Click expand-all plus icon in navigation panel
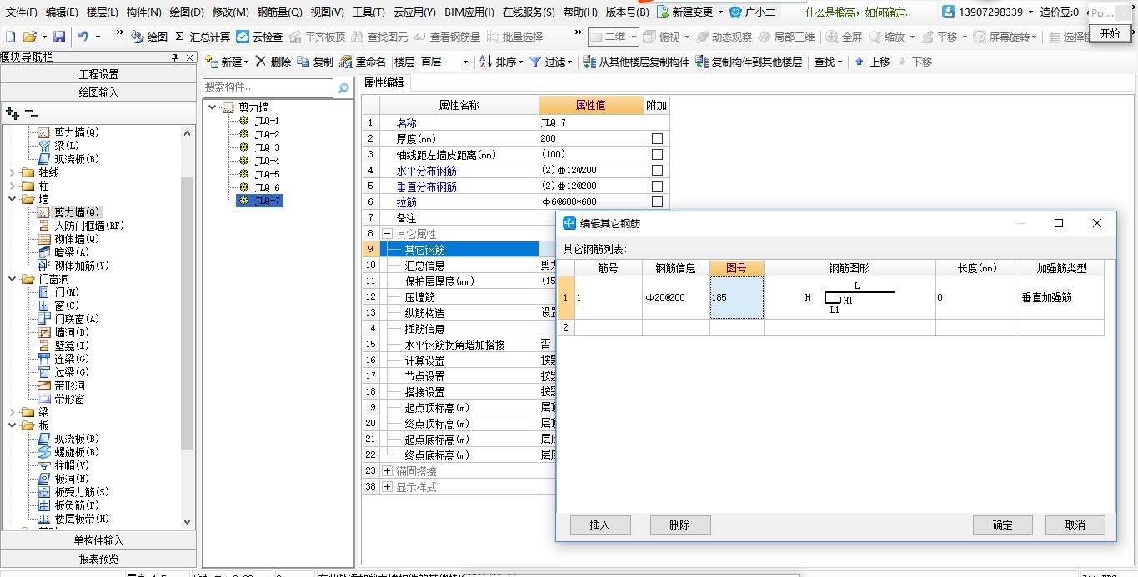Image resolution: width=1138 pixels, height=577 pixels. [x=13, y=113]
